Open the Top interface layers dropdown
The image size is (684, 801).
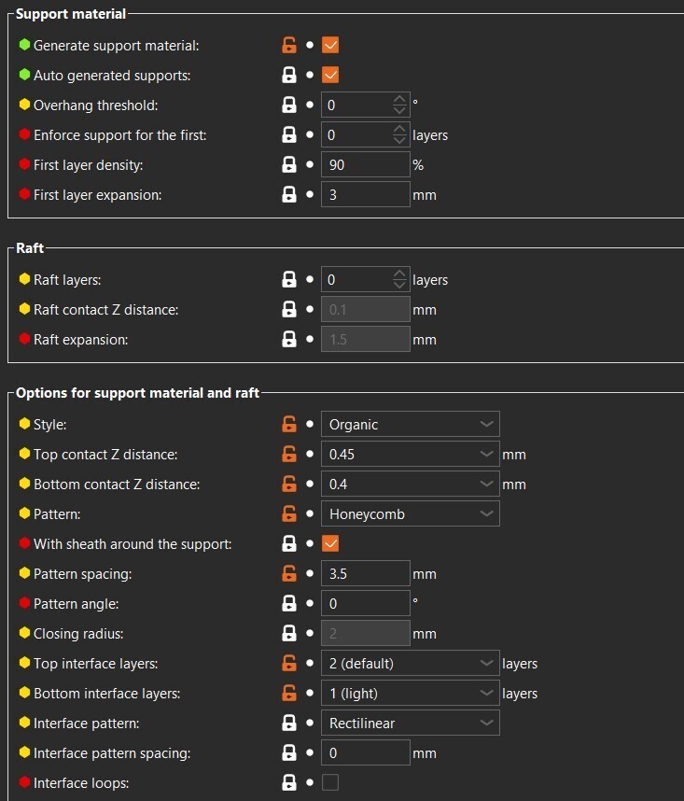pyautogui.click(x=410, y=663)
